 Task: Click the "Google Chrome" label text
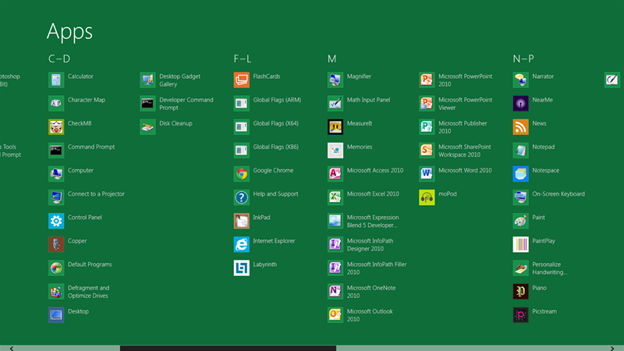tap(273, 170)
